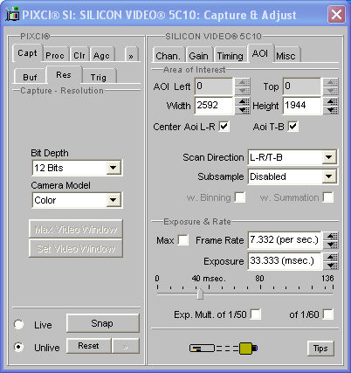Open the Trig sub-tab
Viewport: 351px width, 373px height.
point(99,77)
